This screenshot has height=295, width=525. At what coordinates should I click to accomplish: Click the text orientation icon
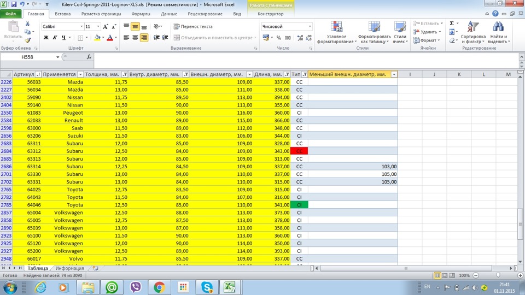point(157,26)
